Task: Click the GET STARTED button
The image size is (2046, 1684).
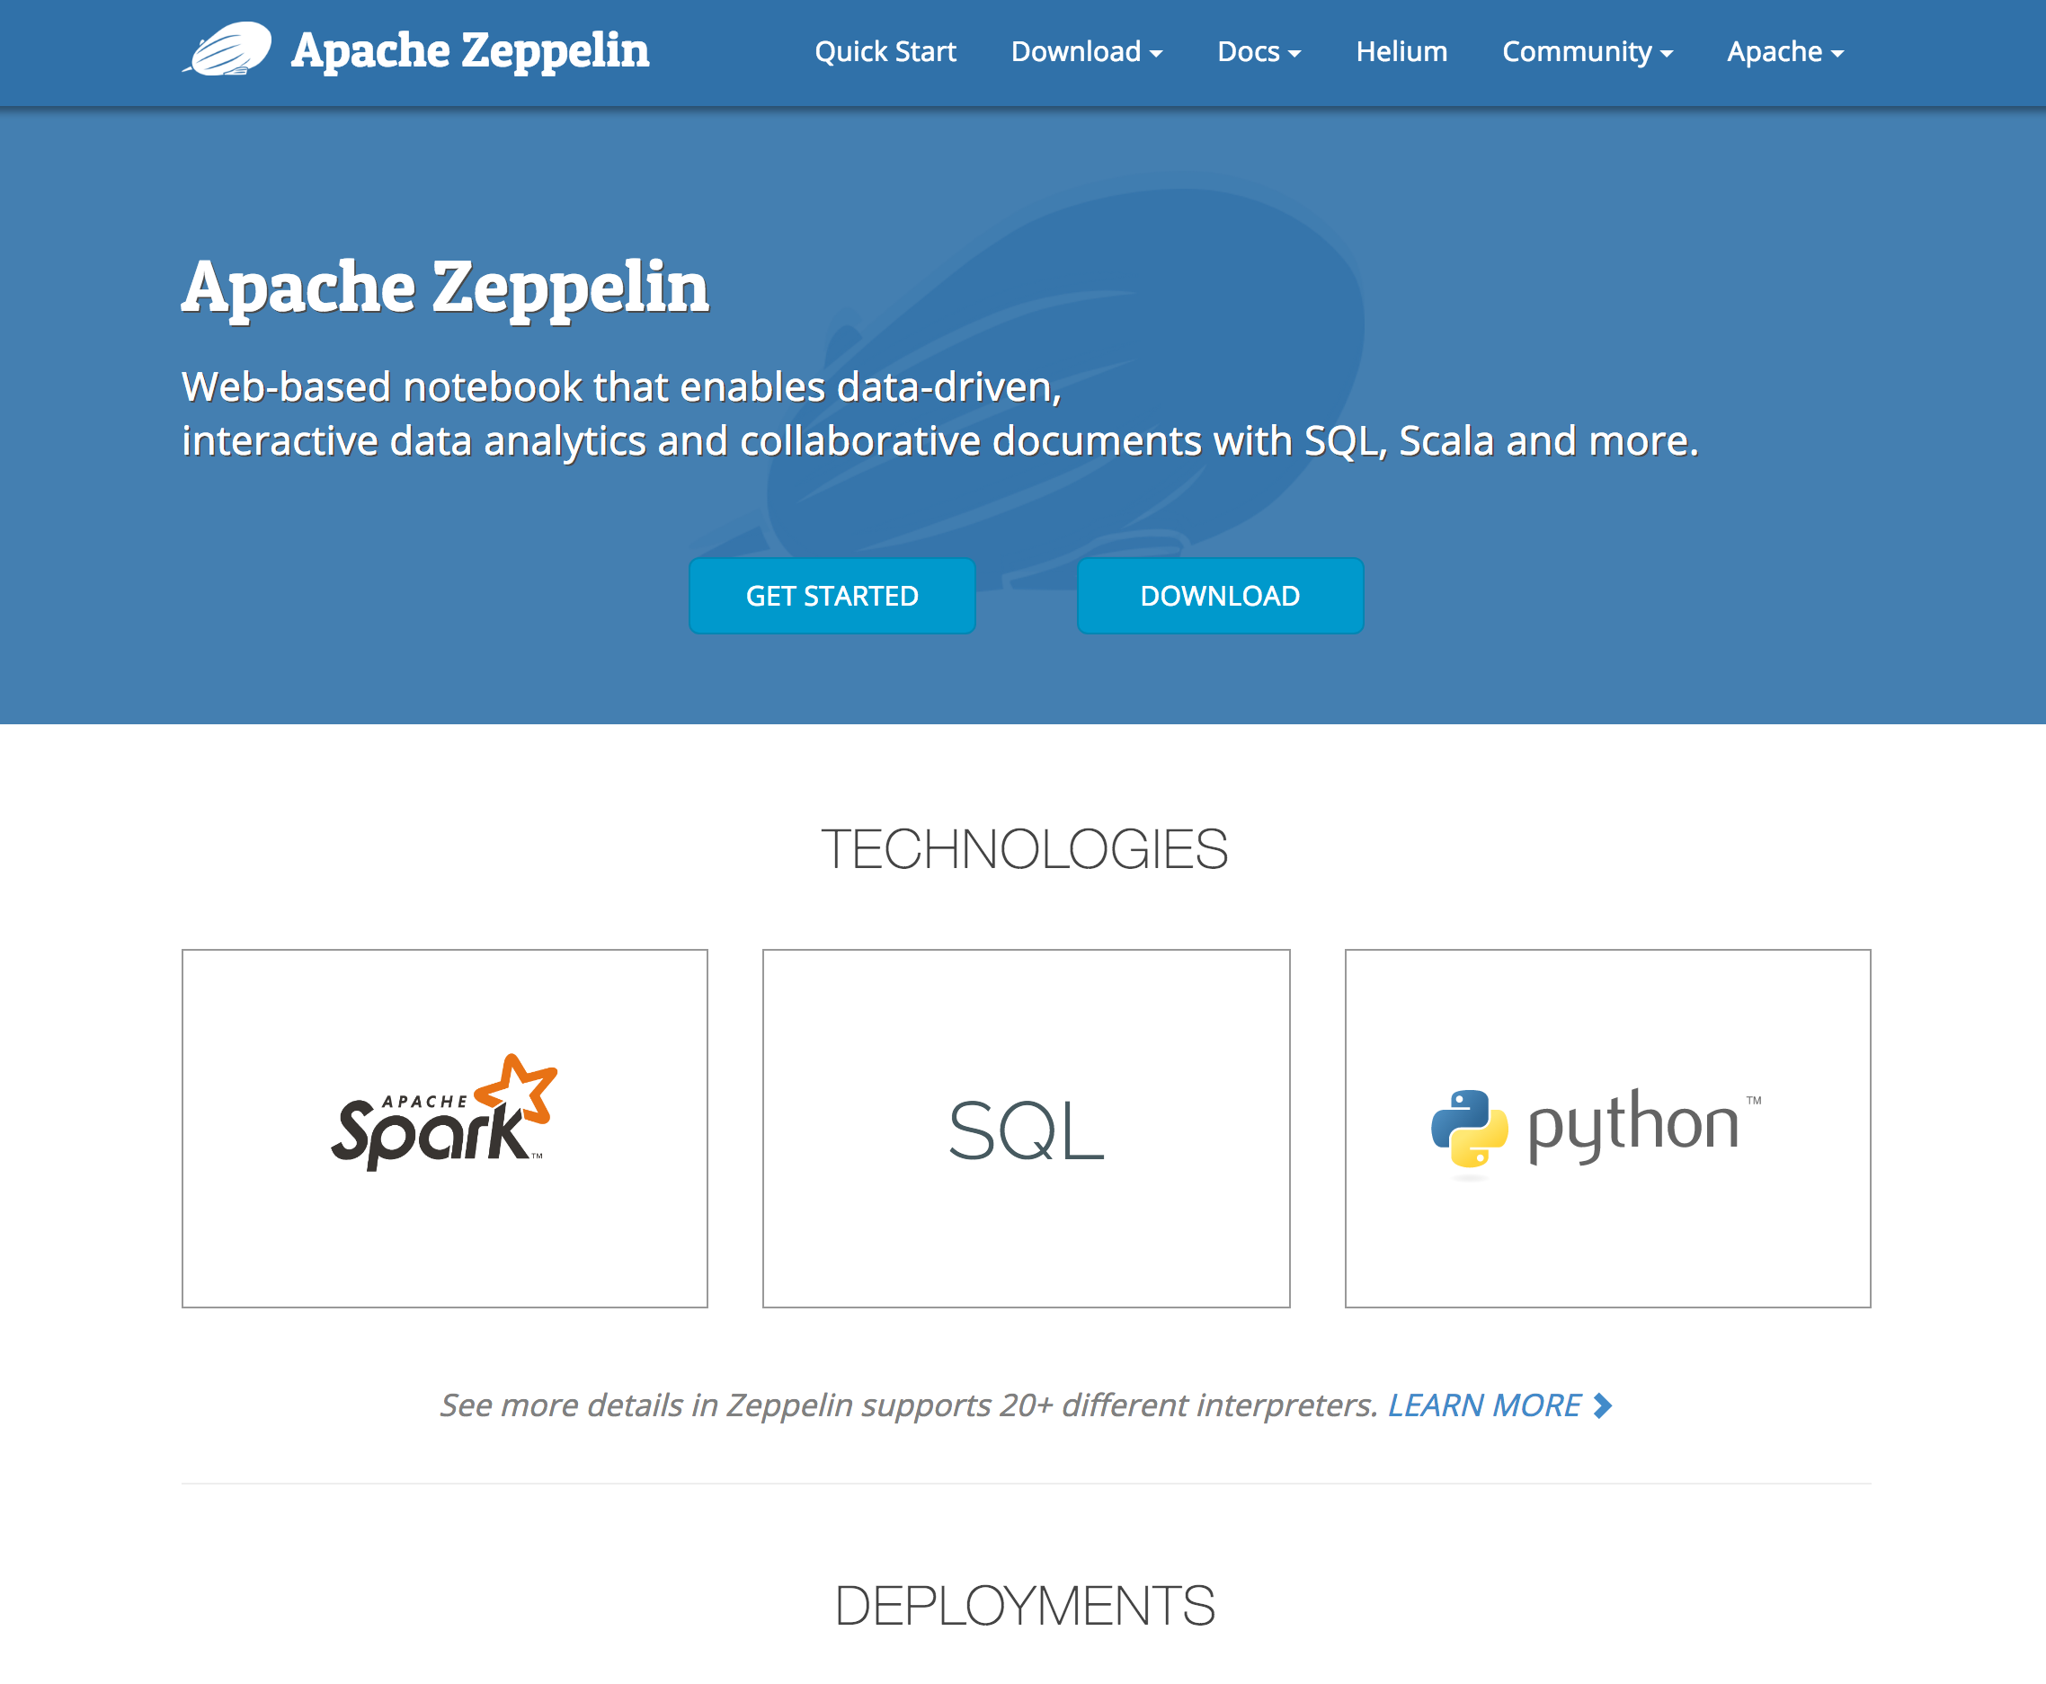Action: click(x=832, y=596)
